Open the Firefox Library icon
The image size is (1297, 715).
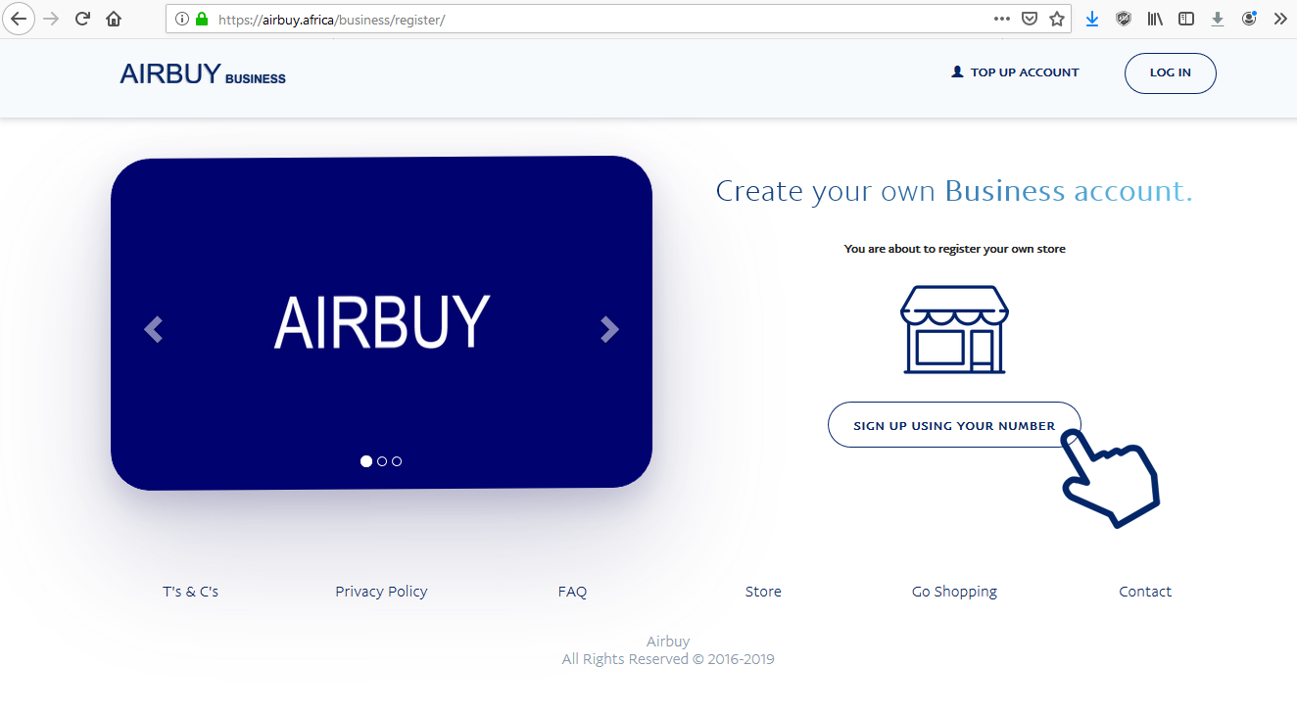(x=1155, y=19)
